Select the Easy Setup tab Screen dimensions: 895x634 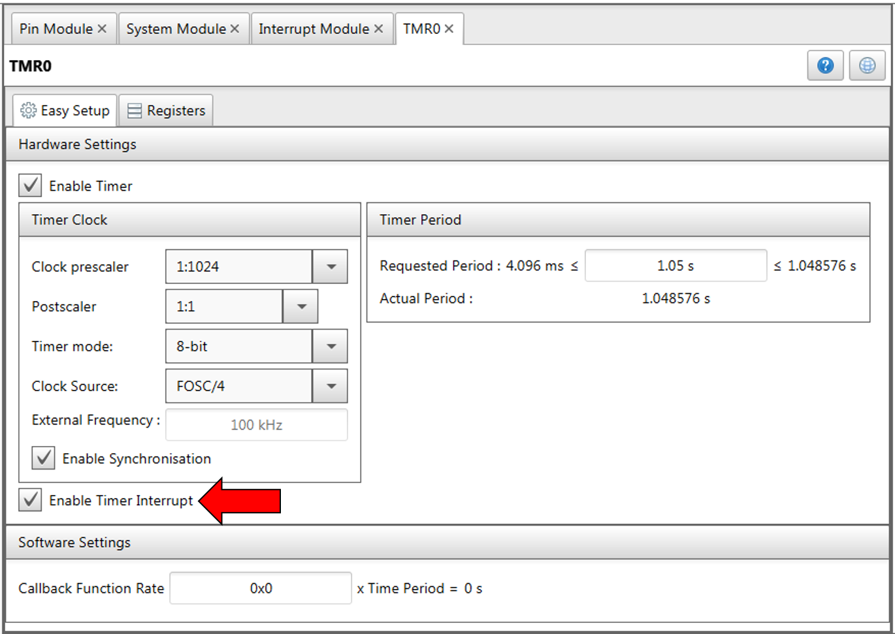coord(65,110)
